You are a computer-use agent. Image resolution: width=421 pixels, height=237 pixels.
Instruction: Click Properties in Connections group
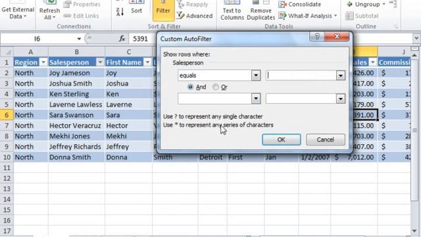pos(82,5)
